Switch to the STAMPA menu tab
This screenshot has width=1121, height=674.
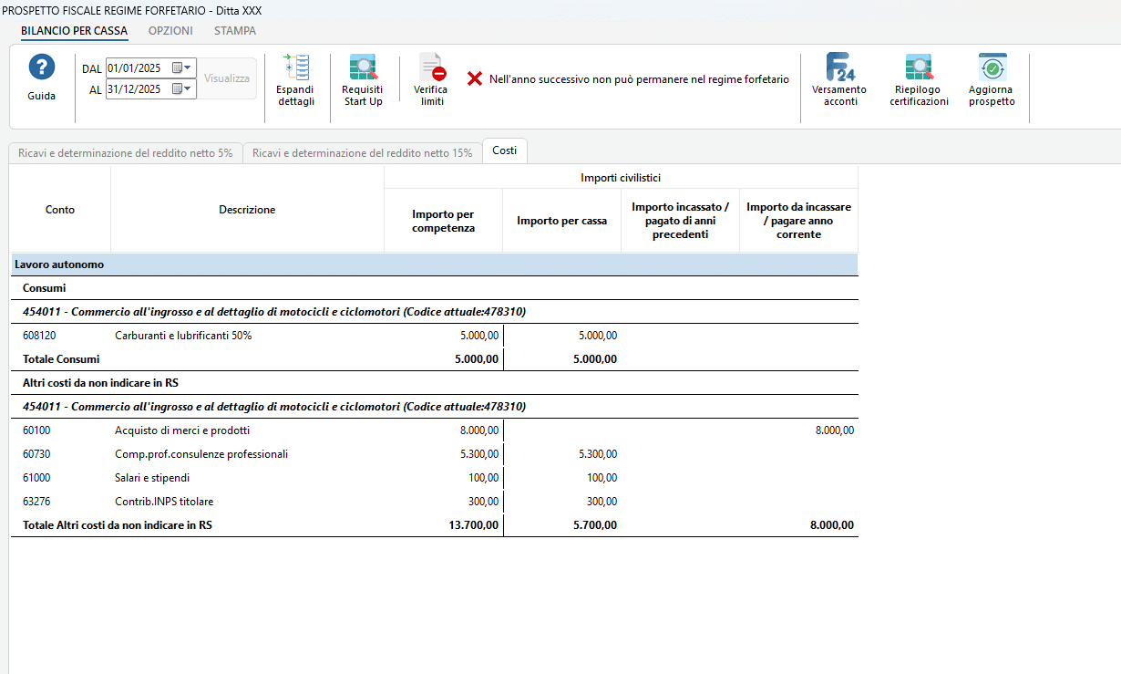point(235,30)
